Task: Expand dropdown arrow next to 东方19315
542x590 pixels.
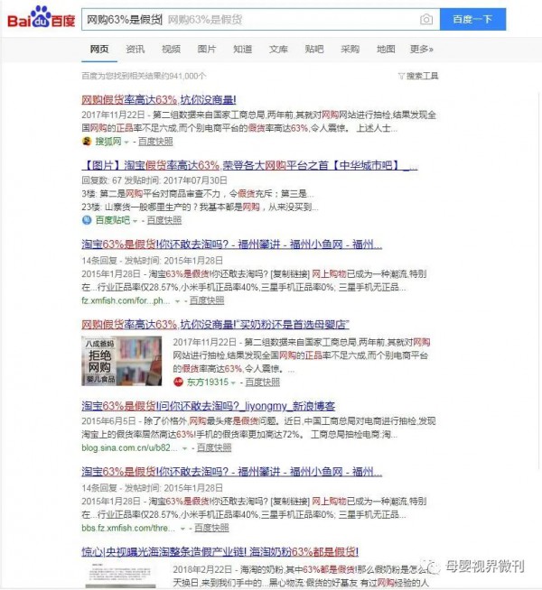Action: click(234, 383)
